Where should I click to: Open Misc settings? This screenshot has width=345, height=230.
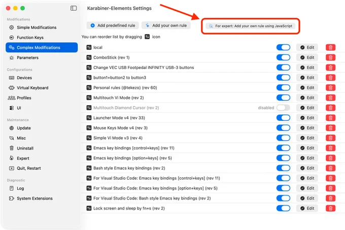[x=42, y=138]
